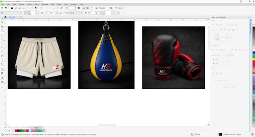Toggle show rulers icon in toolbar
This screenshot has width=255, height=137.
84,8
